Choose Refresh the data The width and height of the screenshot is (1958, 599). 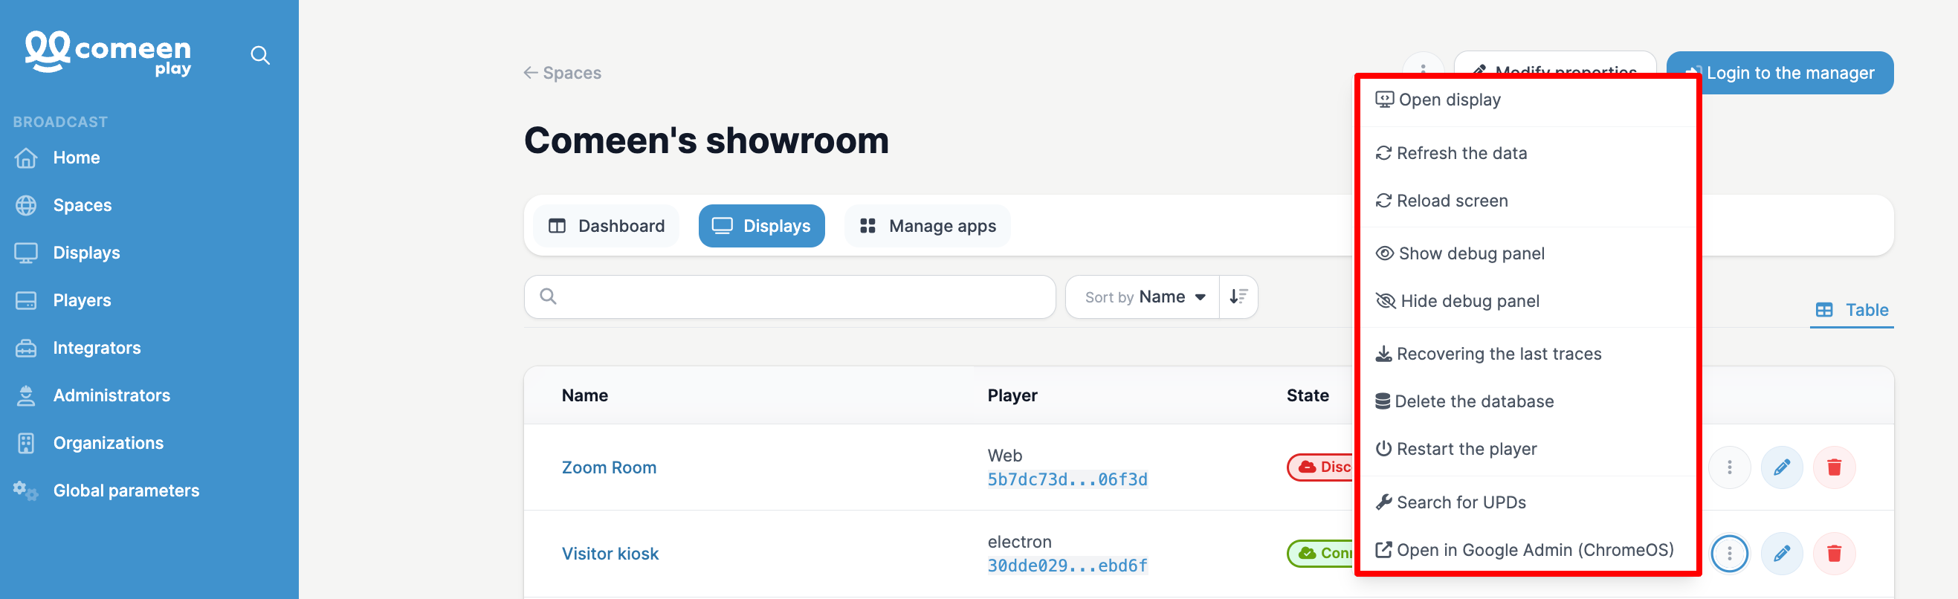pyautogui.click(x=1528, y=153)
